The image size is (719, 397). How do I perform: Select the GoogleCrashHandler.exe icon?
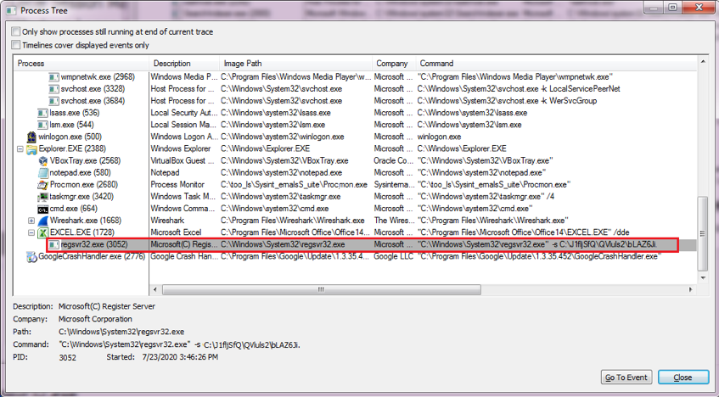coord(31,256)
